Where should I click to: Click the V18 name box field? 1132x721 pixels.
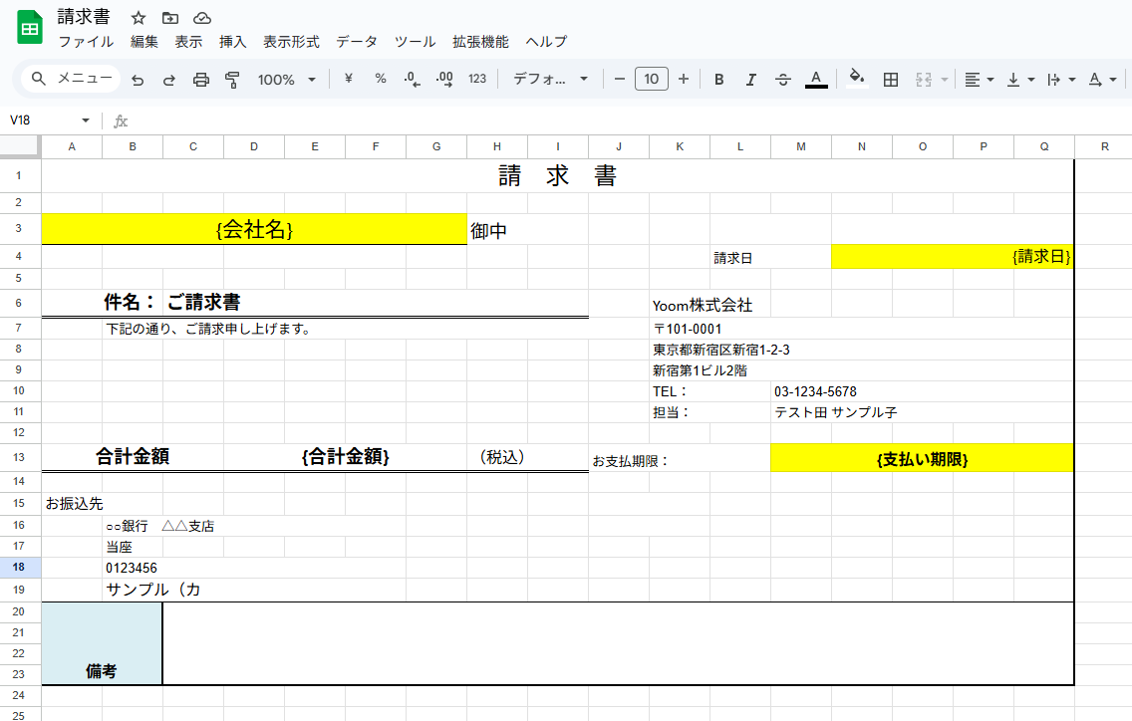[49, 120]
